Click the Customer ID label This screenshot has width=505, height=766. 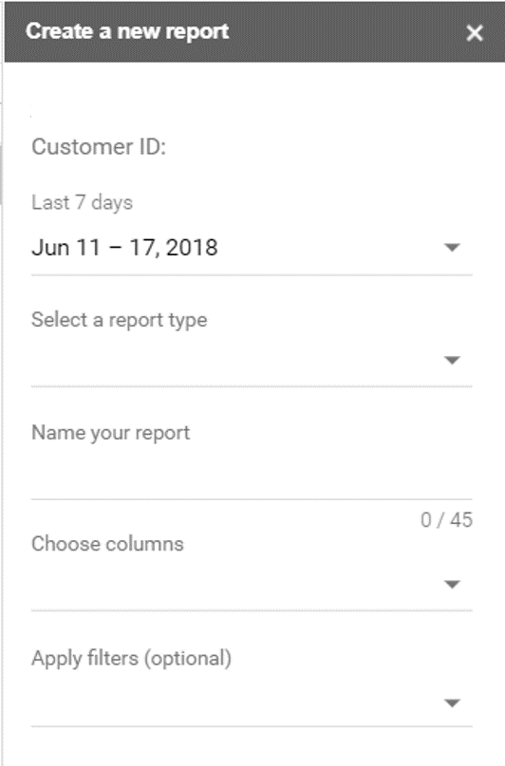click(x=99, y=146)
